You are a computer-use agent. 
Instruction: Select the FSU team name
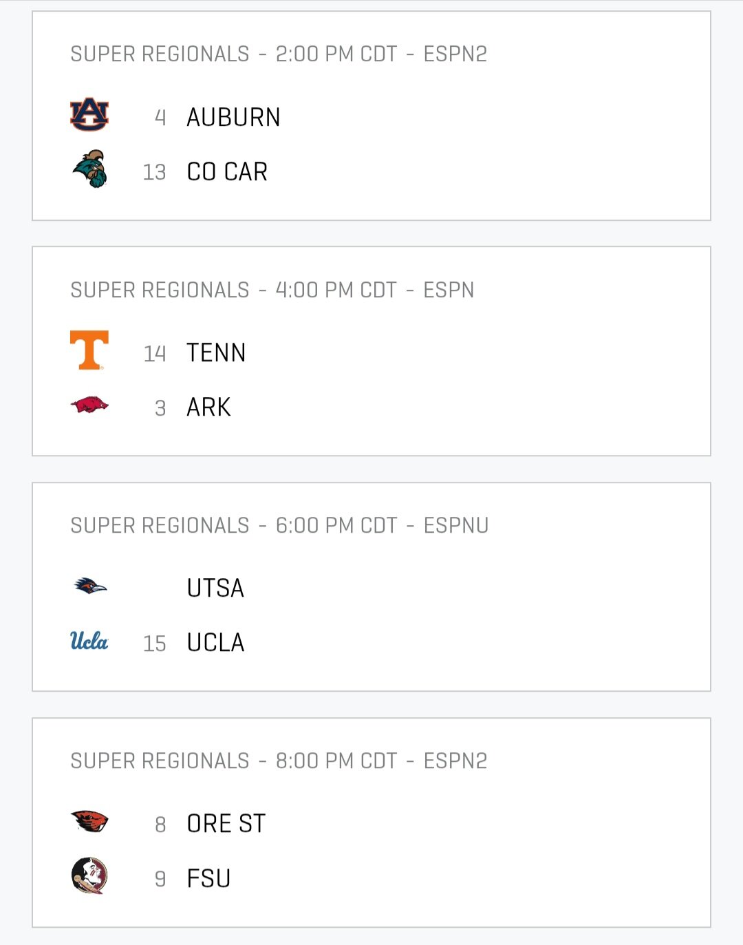click(x=208, y=878)
